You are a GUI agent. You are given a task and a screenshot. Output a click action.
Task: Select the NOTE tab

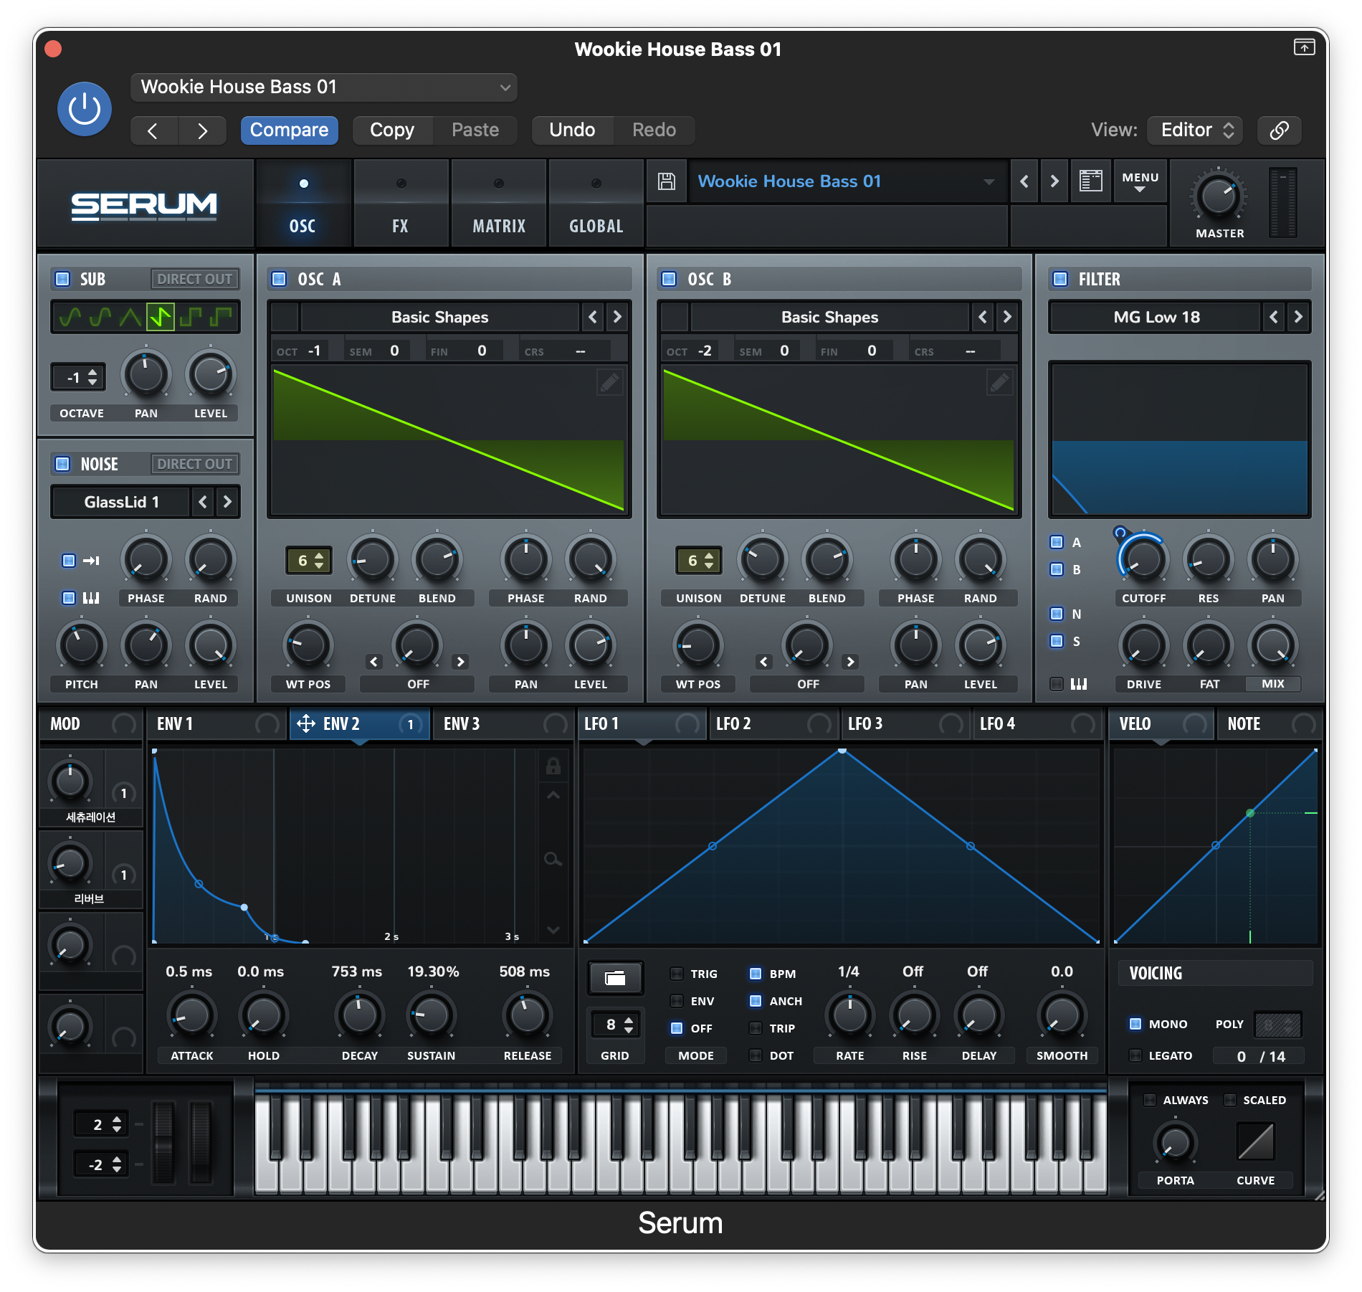[x=1270, y=723]
